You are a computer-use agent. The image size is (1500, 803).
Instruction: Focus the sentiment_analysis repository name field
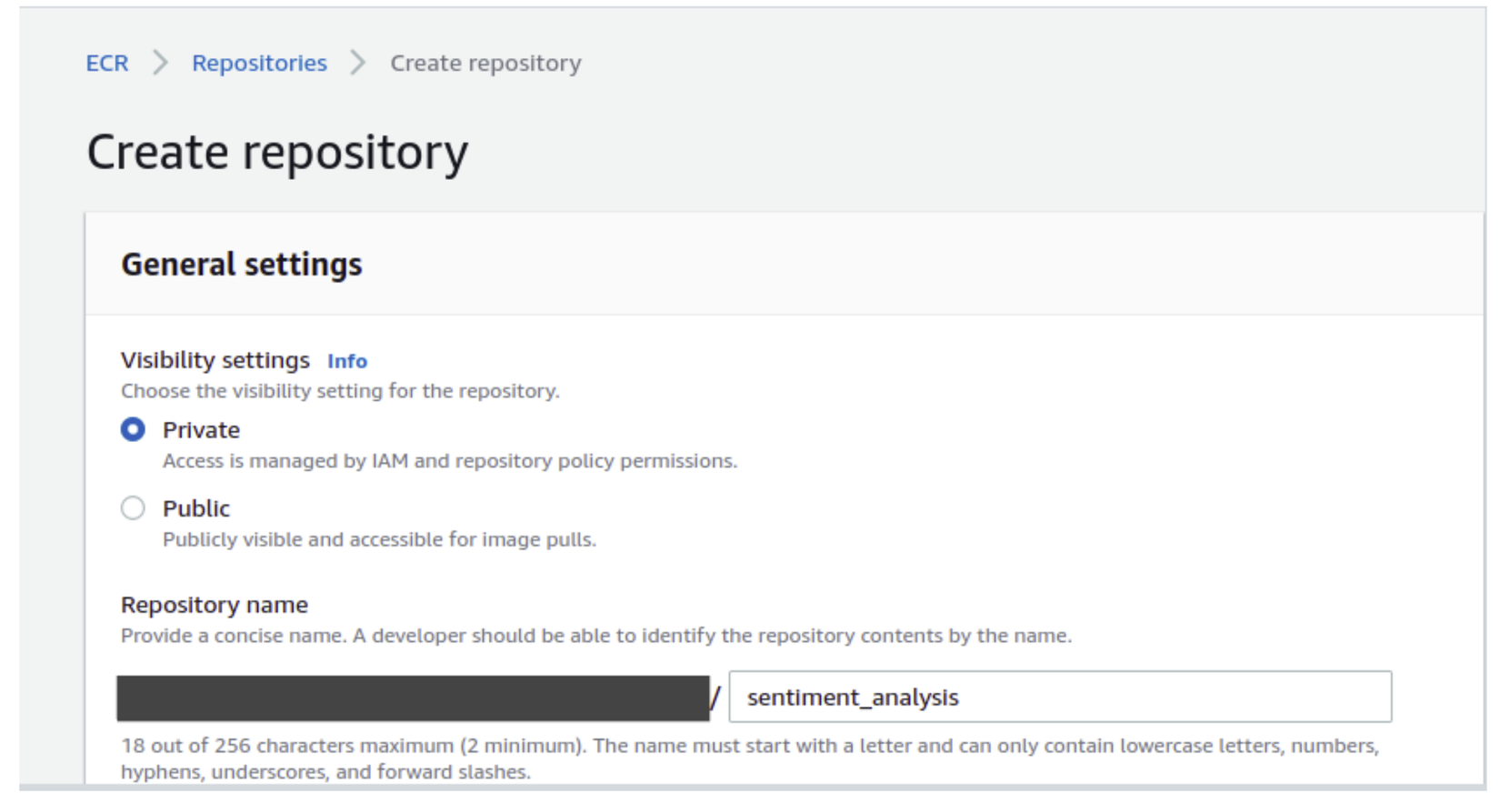[1059, 697]
